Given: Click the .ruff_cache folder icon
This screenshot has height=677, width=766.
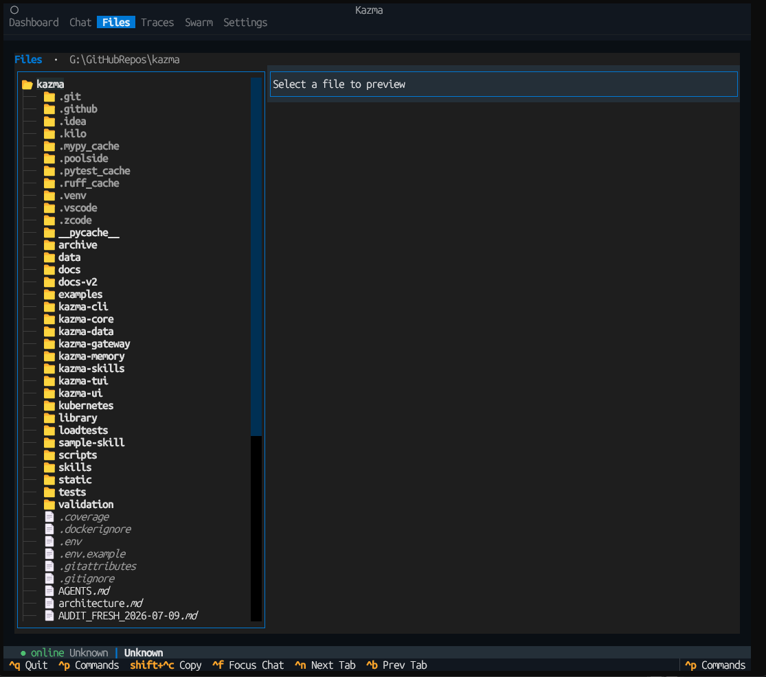Looking at the screenshot, I should coord(49,183).
